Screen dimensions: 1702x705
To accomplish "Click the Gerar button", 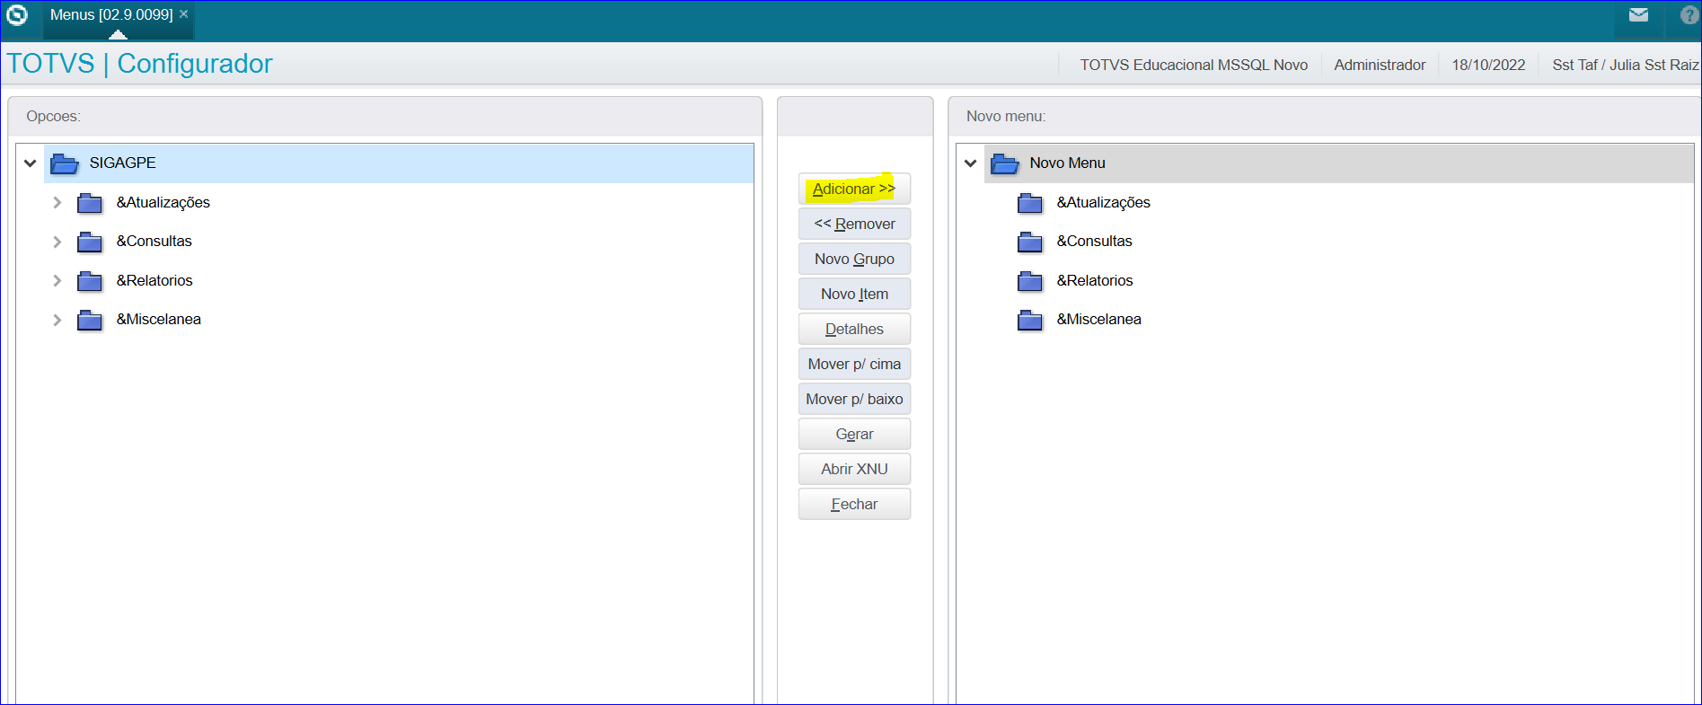I will (854, 435).
